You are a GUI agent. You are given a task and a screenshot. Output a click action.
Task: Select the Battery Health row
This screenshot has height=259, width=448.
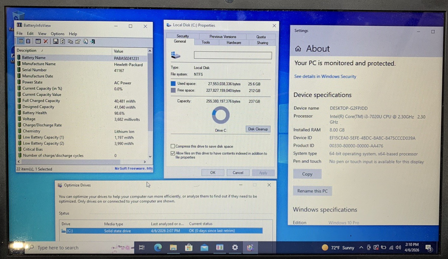[82, 113]
